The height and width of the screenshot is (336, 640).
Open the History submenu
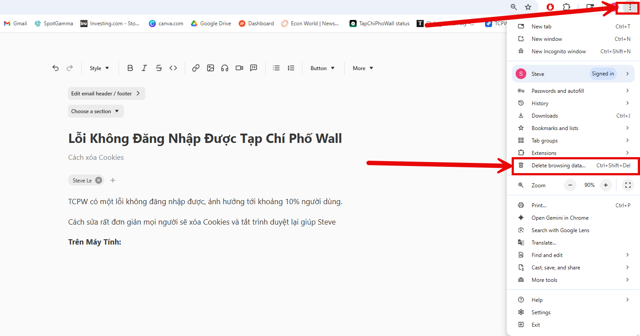(x=540, y=103)
